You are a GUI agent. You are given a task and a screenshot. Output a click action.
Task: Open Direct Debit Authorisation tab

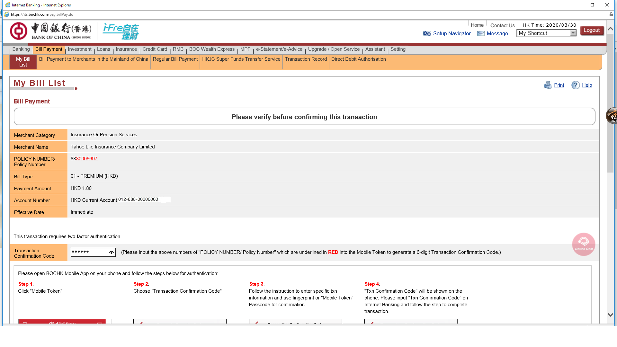(x=358, y=59)
